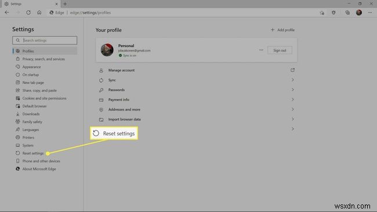Click the person icon beside Manage account

click(101, 71)
